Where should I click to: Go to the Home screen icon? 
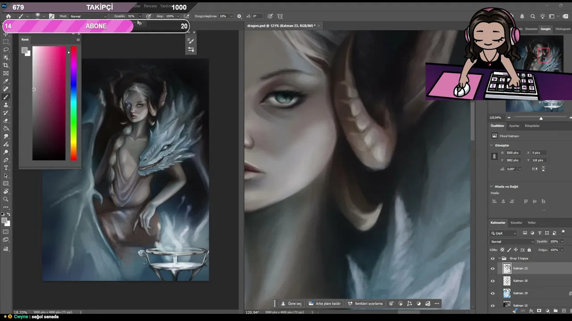[8, 16]
